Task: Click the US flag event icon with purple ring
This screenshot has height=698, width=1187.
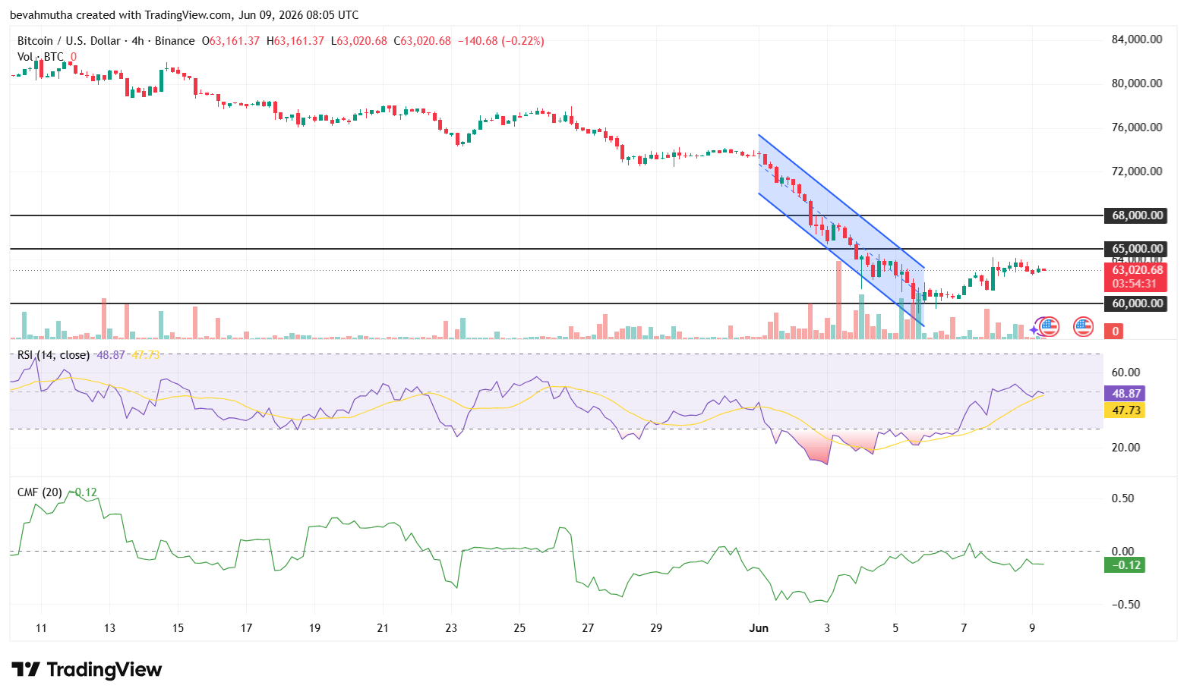Action: (1049, 327)
